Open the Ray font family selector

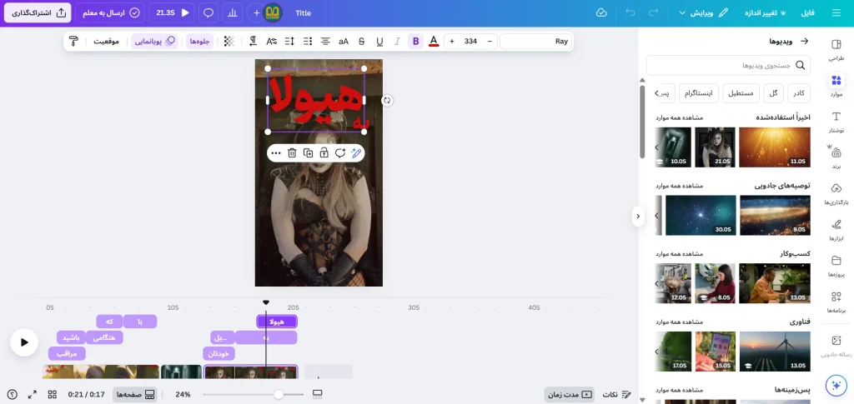click(x=535, y=42)
